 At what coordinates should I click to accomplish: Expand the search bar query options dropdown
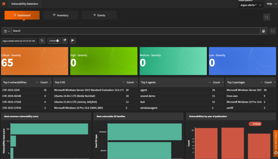(x=7, y=31)
